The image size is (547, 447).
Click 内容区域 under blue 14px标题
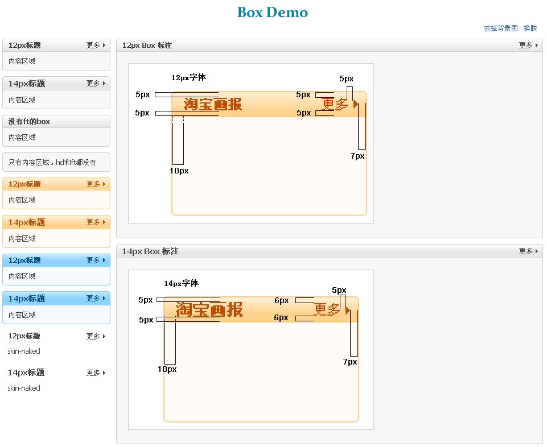click(x=22, y=315)
